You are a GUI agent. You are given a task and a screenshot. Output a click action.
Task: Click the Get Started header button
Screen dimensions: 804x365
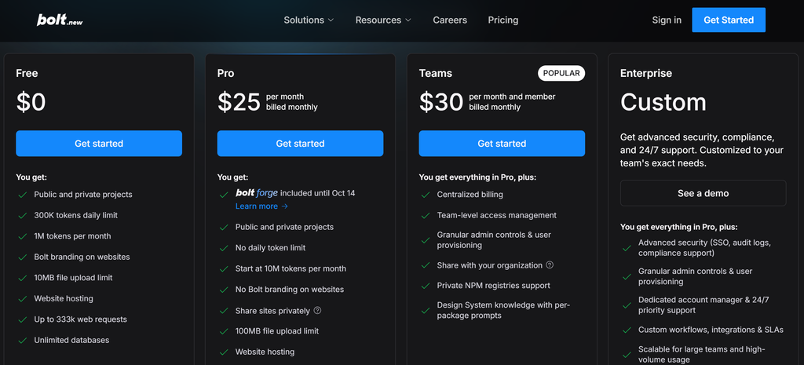coord(729,20)
